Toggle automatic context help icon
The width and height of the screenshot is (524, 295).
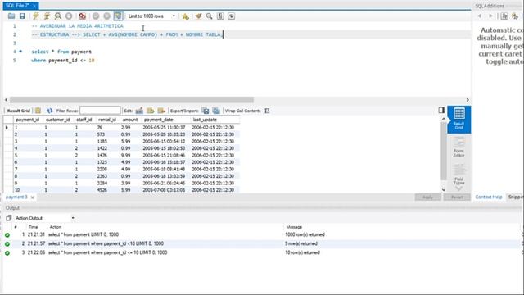pos(515,16)
